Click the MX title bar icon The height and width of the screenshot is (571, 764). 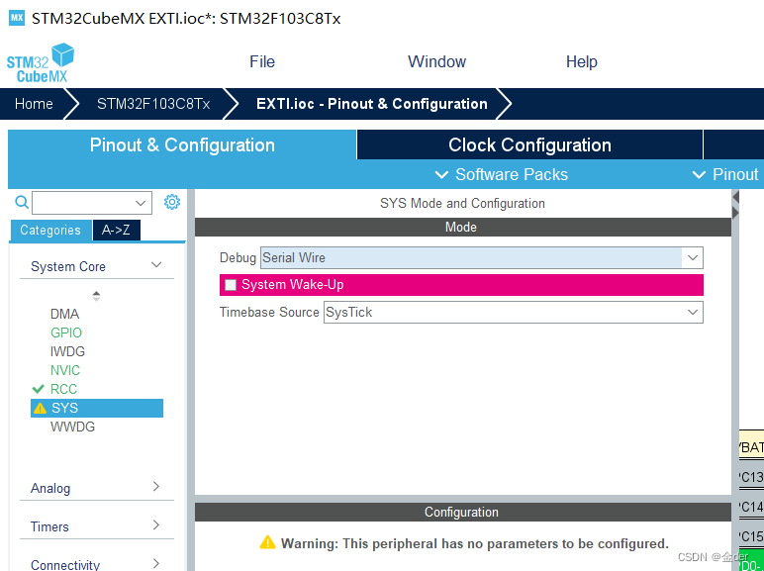(17, 18)
